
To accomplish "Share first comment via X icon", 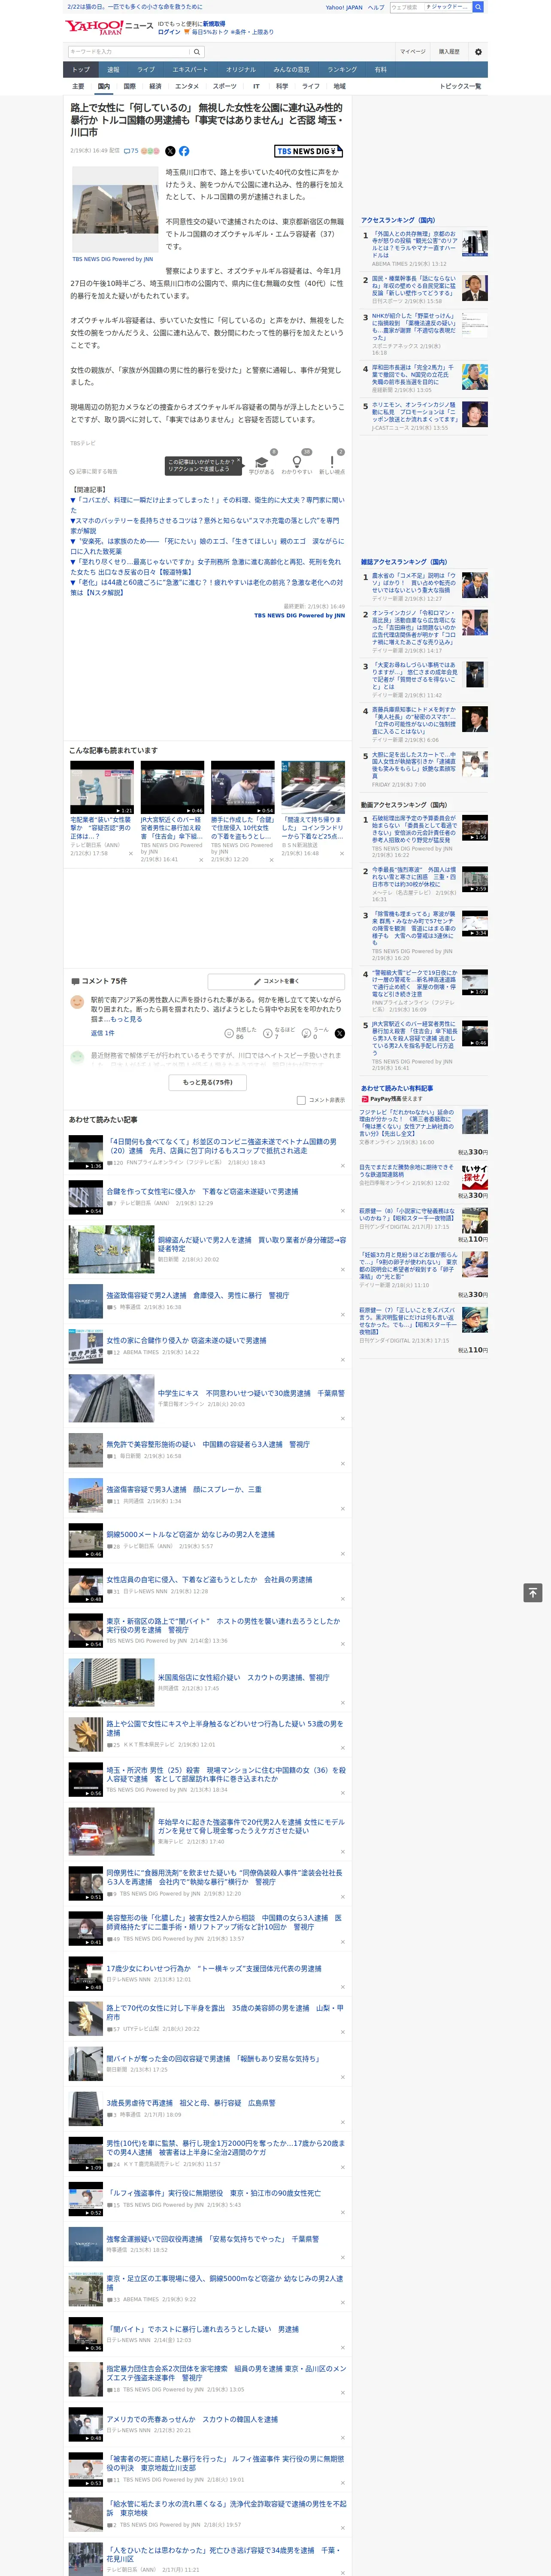I will (340, 1033).
